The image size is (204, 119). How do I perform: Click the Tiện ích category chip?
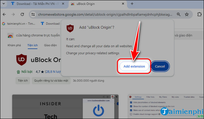[x=23, y=81]
